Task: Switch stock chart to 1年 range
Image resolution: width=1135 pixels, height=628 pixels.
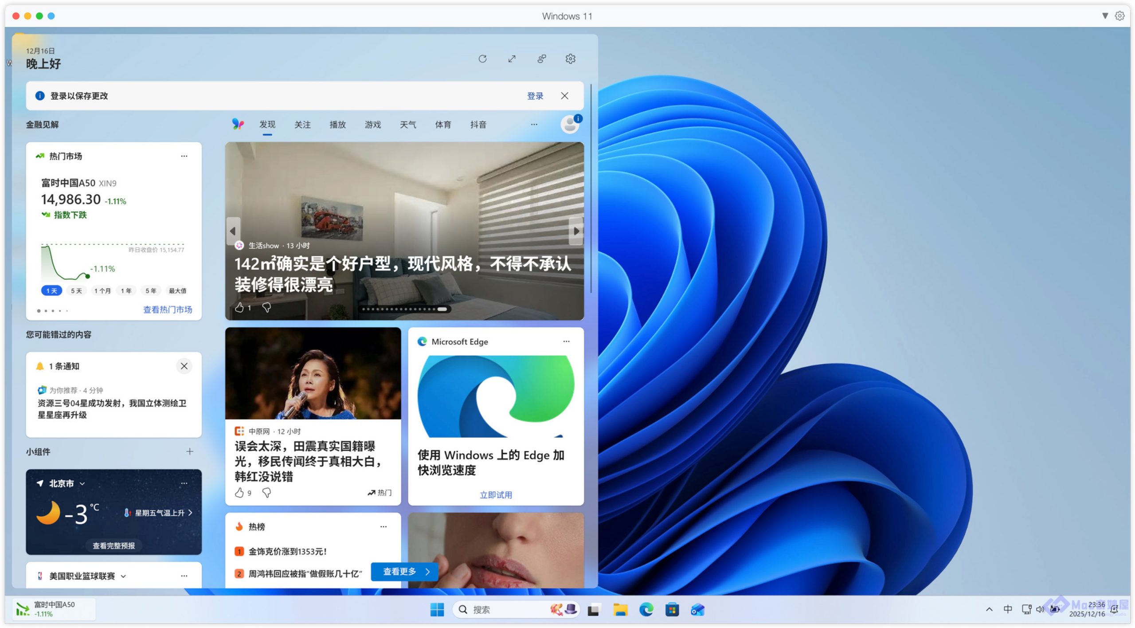Action: (x=126, y=291)
